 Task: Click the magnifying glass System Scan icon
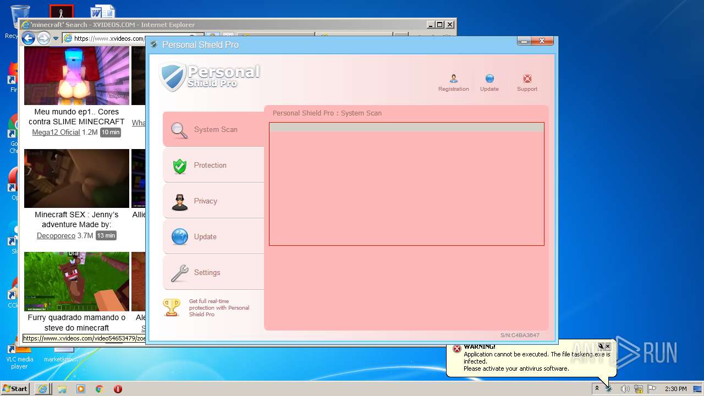[180, 130]
